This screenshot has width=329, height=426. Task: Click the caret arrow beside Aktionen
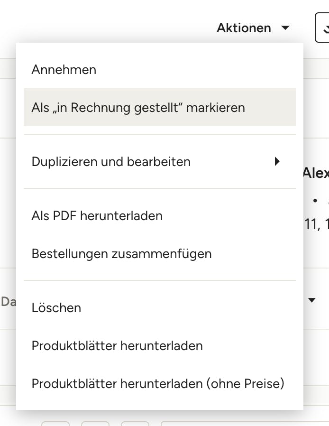pyautogui.click(x=285, y=28)
